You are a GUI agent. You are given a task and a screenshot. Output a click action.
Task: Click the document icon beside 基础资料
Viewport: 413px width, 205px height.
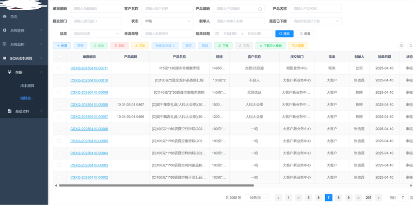pyautogui.click(x=9, y=111)
